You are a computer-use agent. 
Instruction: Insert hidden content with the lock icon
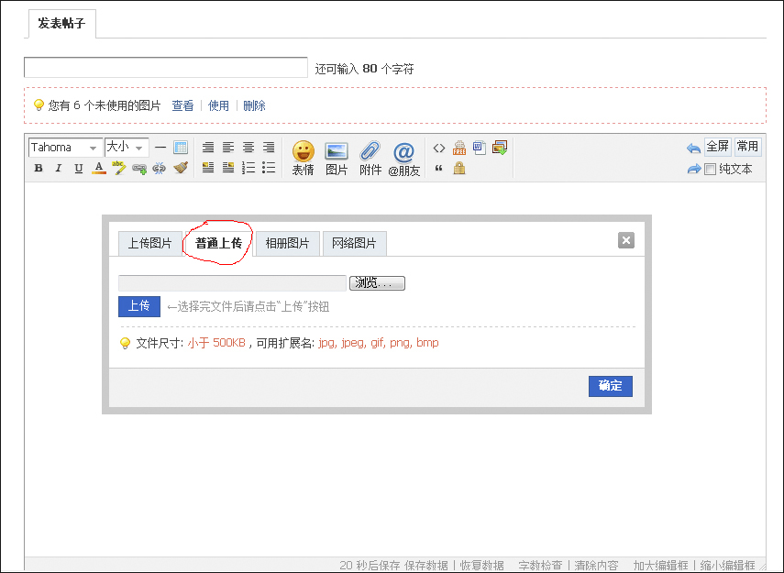pyautogui.click(x=459, y=168)
